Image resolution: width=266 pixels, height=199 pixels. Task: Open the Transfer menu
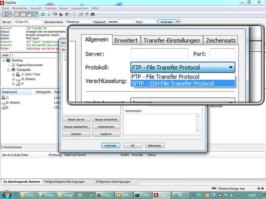[50, 8]
